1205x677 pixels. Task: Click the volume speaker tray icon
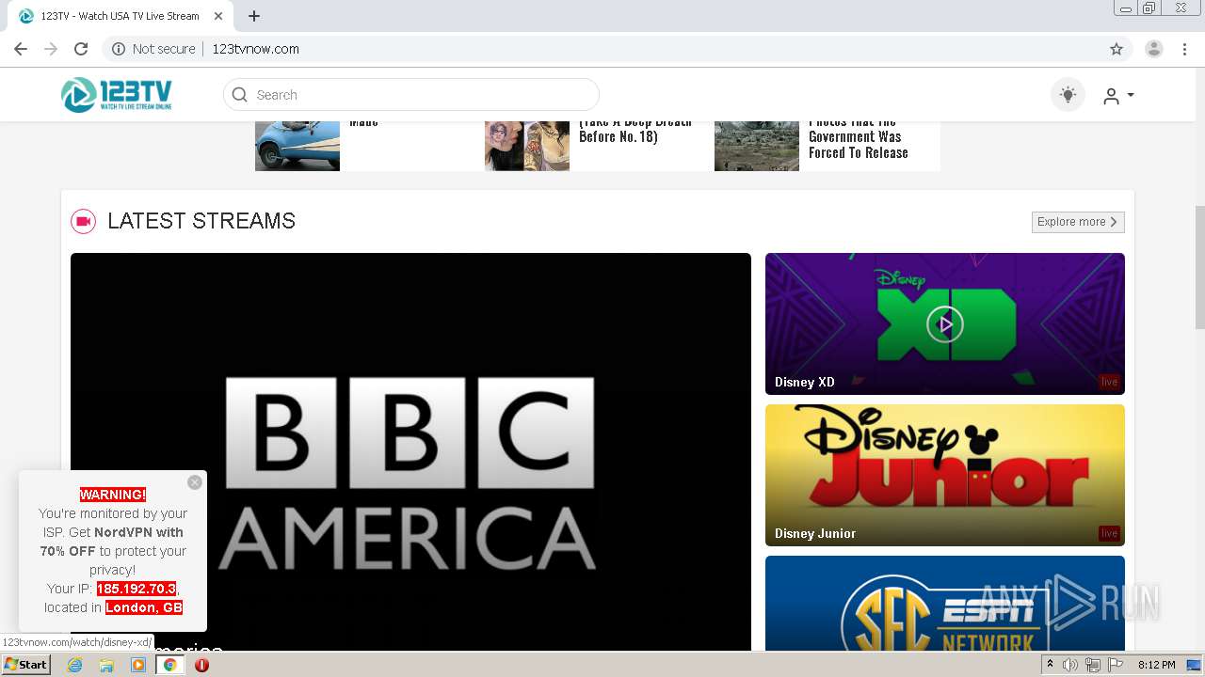tap(1070, 665)
